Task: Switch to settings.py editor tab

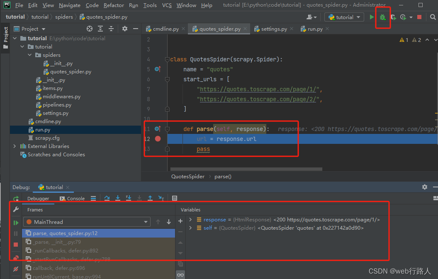Action: click(274, 29)
